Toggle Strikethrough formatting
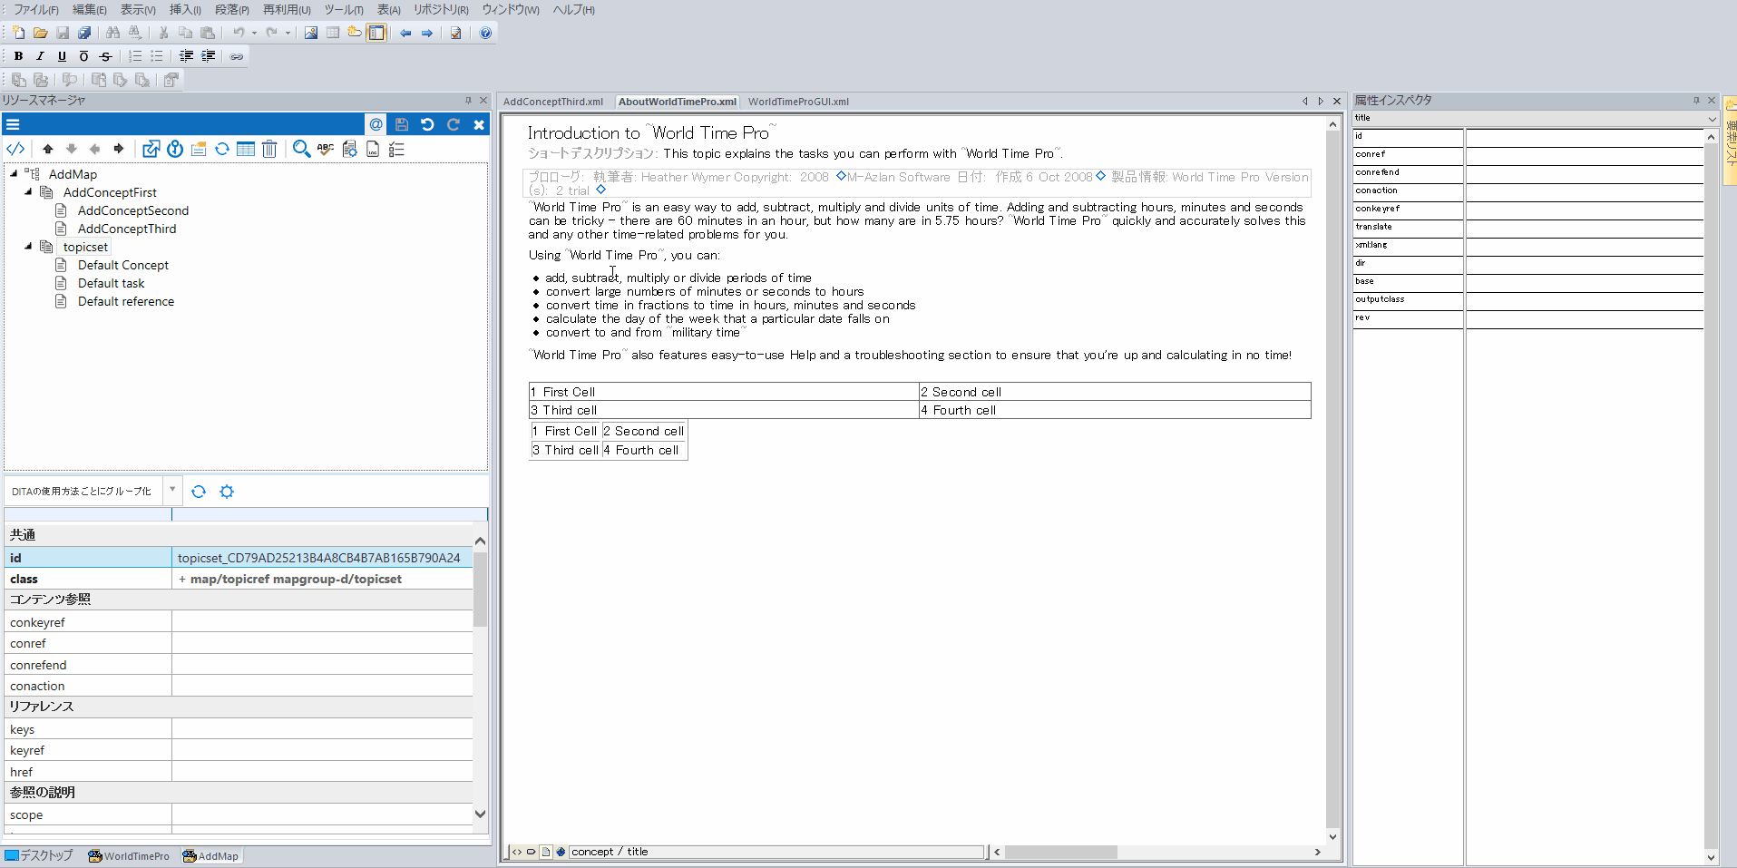 (105, 56)
